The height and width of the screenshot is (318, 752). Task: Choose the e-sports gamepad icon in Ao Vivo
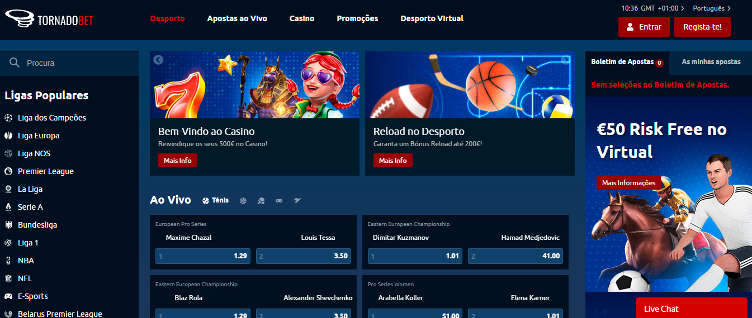tap(279, 201)
